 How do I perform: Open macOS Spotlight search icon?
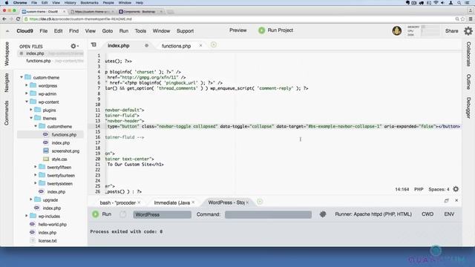pyautogui.click(x=459, y=3)
